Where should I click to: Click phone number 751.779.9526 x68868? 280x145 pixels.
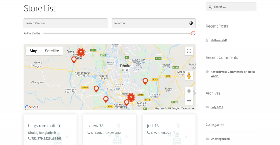coord(46,138)
